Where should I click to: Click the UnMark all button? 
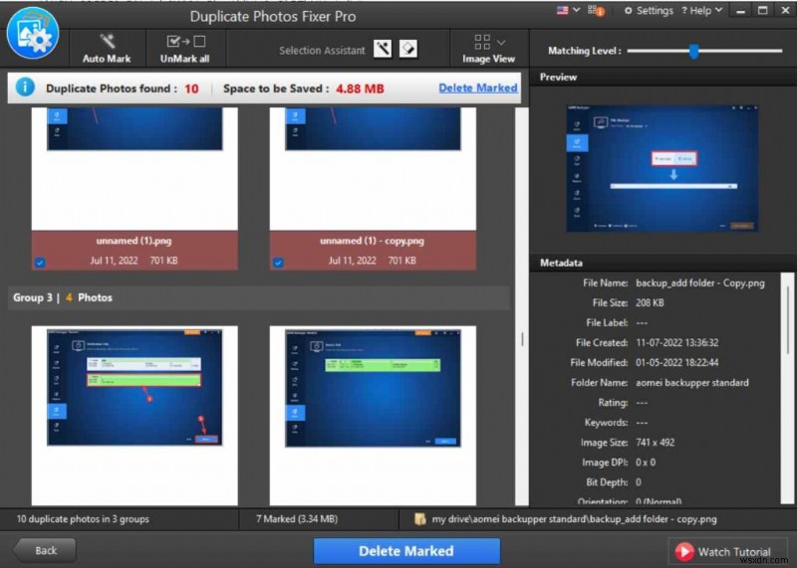[x=185, y=49]
